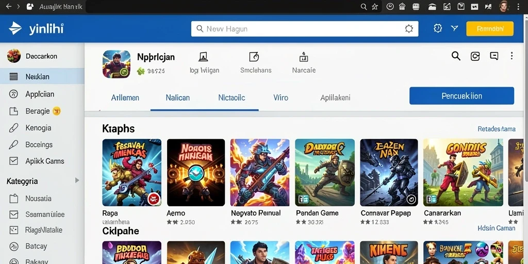Click the Comavar Papap title text

point(386,213)
